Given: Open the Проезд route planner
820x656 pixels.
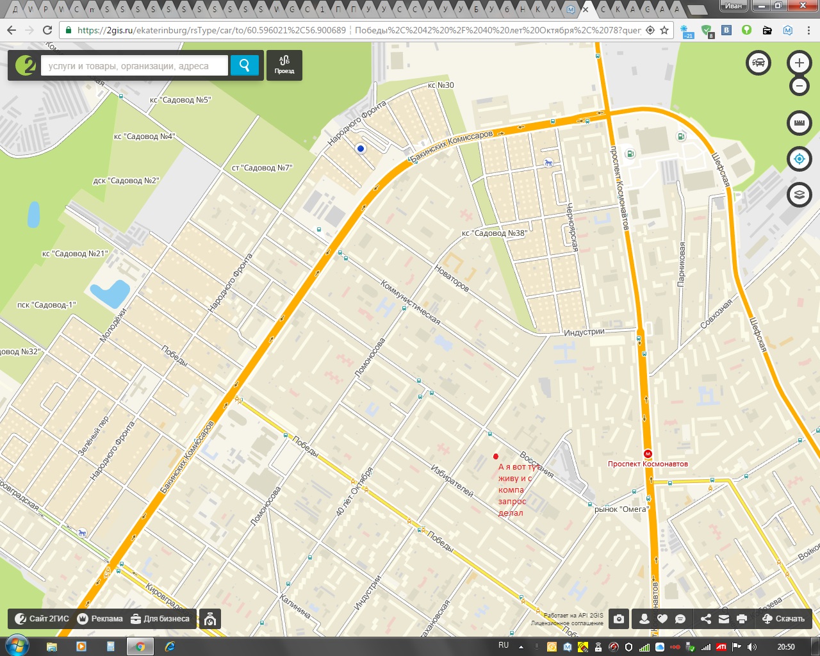Looking at the screenshot, I should [x=284, y=65].
